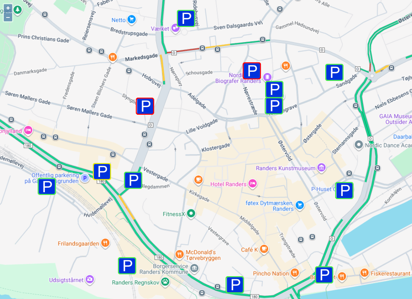Click the yellow-bordered parking marker on route 180
Screen dimensions: 412x299
[x=102, y=172]
